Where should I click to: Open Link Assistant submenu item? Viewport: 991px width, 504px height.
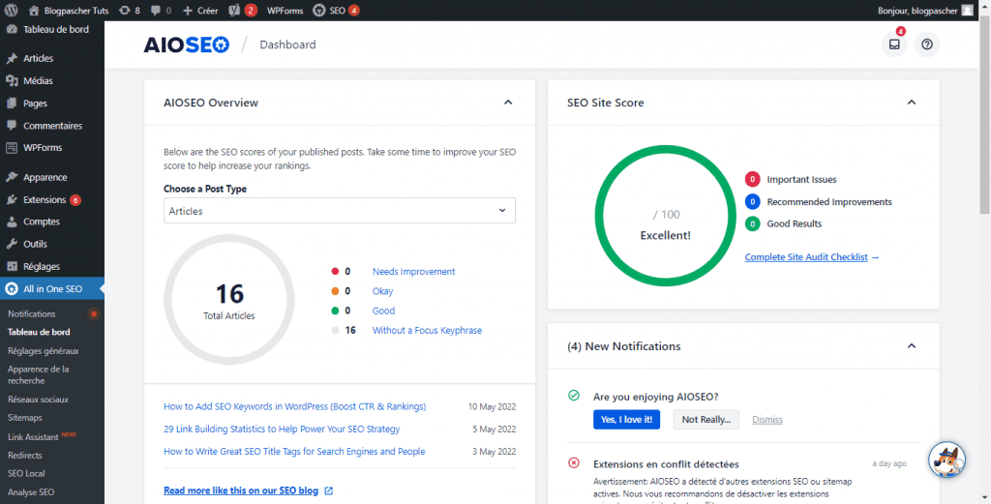click(x=33, y=436)
